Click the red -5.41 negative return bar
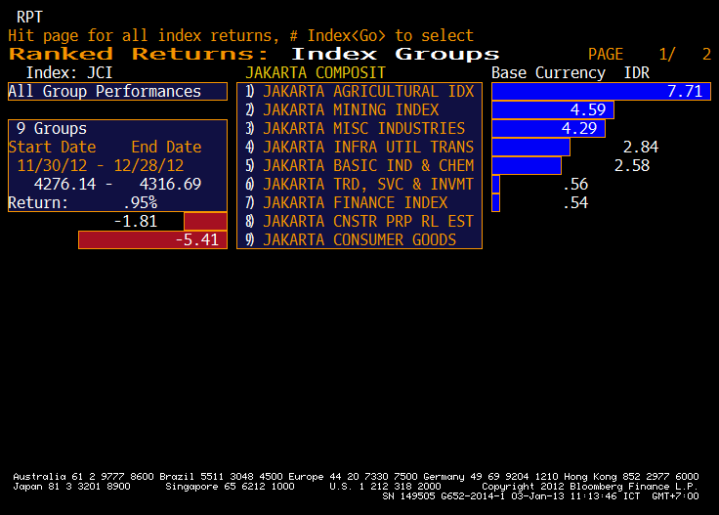Screen dimensions: 719x515 tap(152, 240)
